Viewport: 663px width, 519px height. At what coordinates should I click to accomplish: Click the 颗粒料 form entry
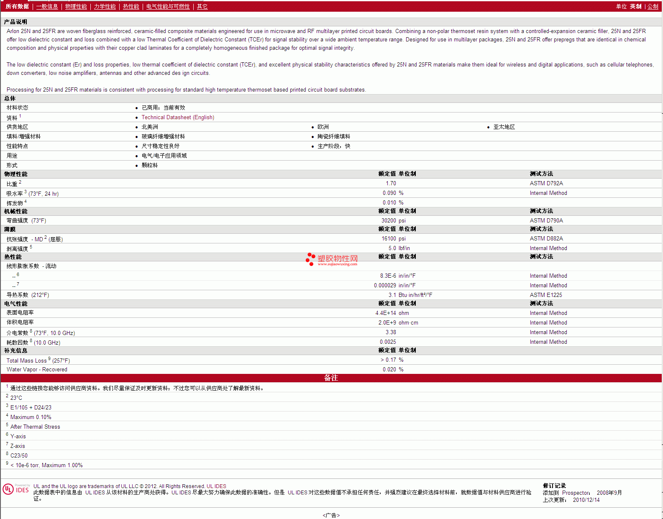(x=150, y=166)
